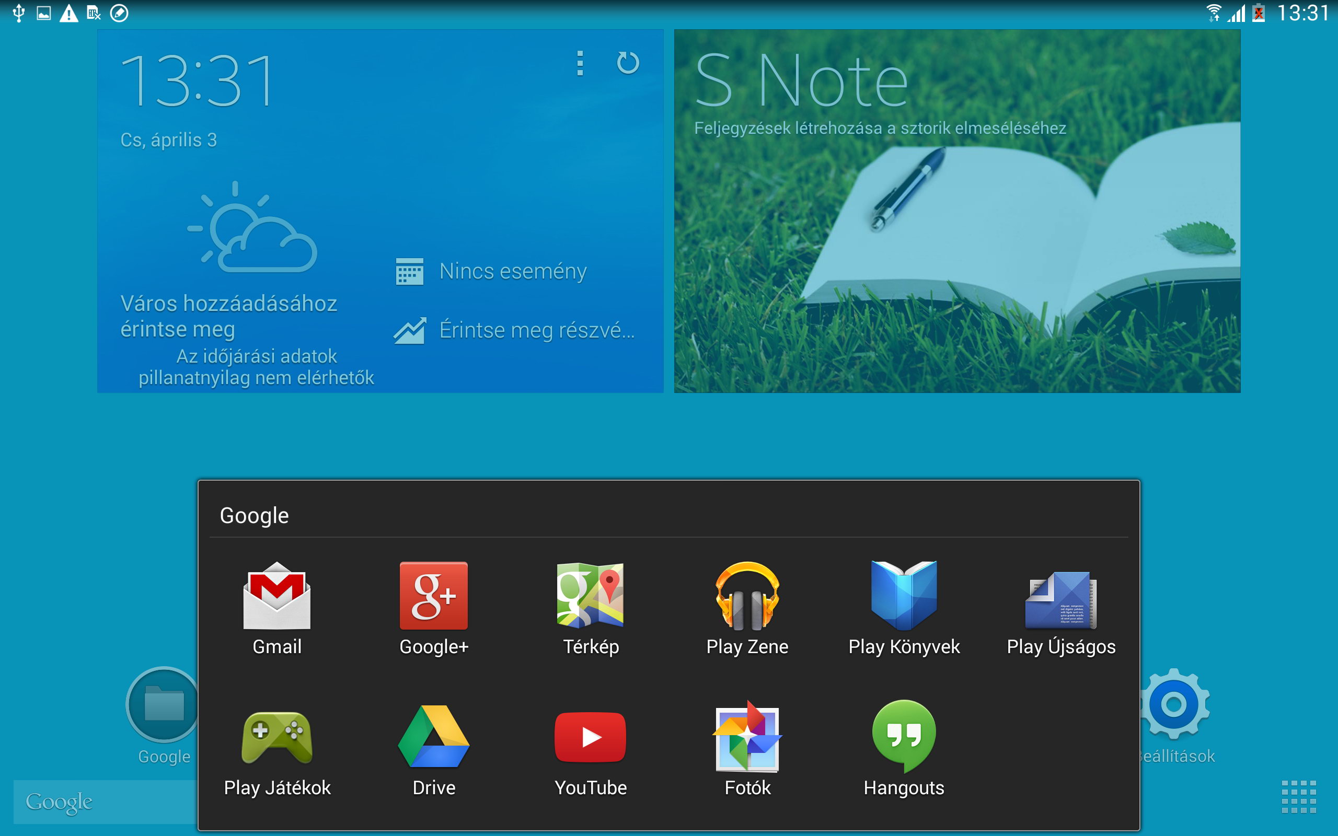Image resolution: width=1338 pixels, height=836 pixels.
Task: Tap 'Nincs esemény' calendar entry
Action: point(513,272)
